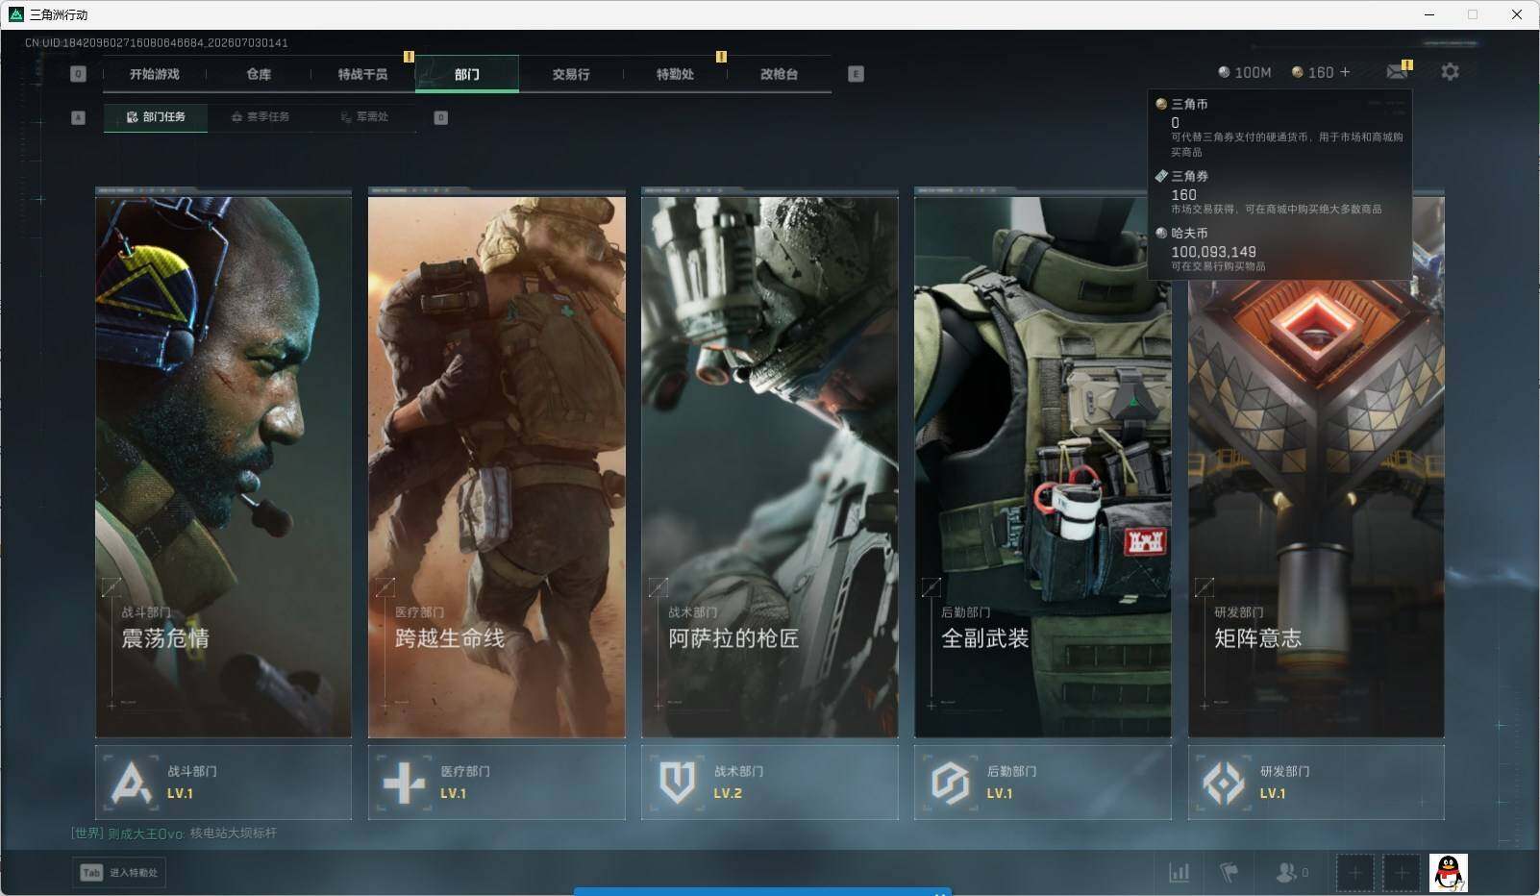
Task: Click the Q key previous-tab icon
Action: click(79, 74)
